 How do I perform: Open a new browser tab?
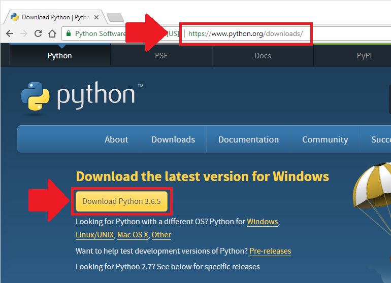click(x=115, y=17)
